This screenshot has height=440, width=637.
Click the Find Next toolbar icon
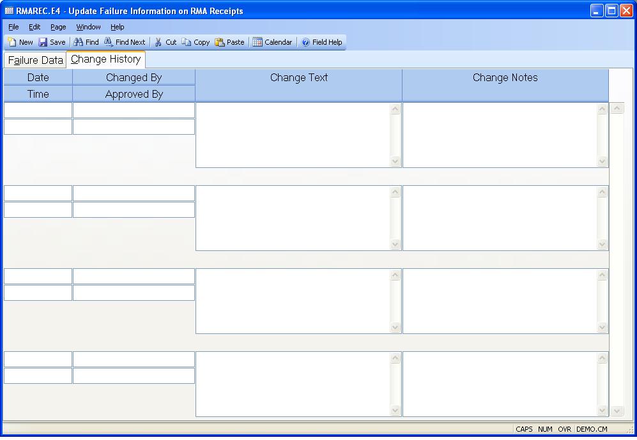point(109,42)
